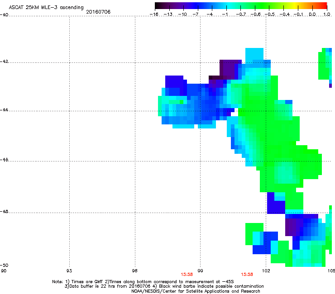
Task: Click the "-7" color scale label
Action: [196, 14]
